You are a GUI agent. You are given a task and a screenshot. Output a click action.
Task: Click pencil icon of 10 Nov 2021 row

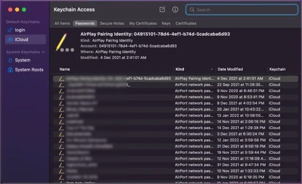(x=61, y=171)
